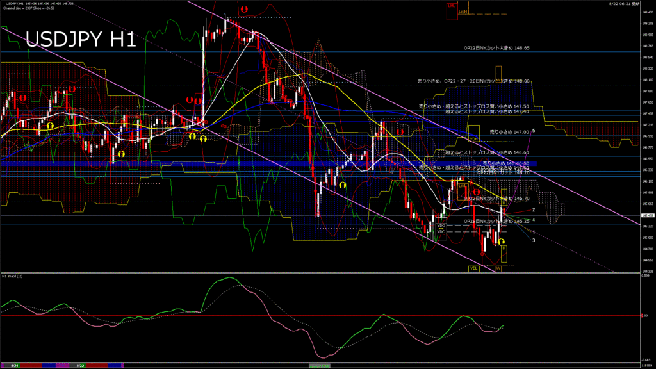Select the USDJPY,H1 145.436 quote line
This screenshot has height=369, width=656.
[x=40, y=3]
